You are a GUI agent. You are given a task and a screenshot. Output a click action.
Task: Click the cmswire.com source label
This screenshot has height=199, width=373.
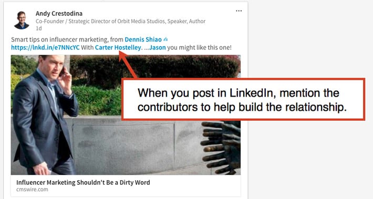click(32, 190)
